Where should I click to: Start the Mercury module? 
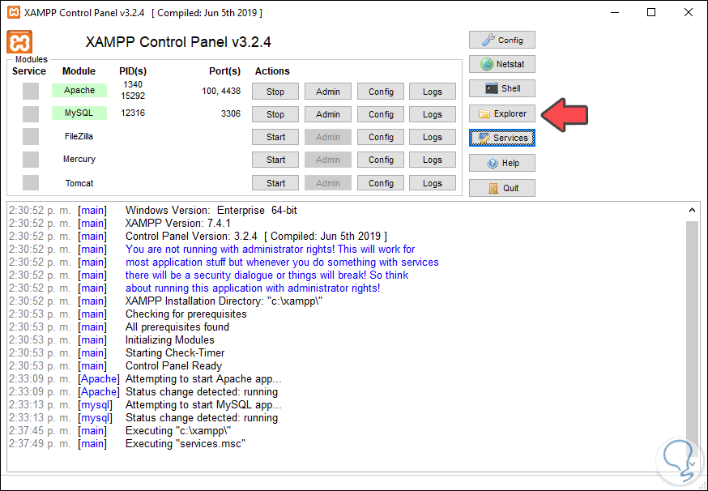[275, 160]
